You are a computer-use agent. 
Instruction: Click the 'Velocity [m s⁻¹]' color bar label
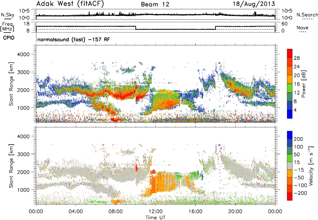[310, 166]
